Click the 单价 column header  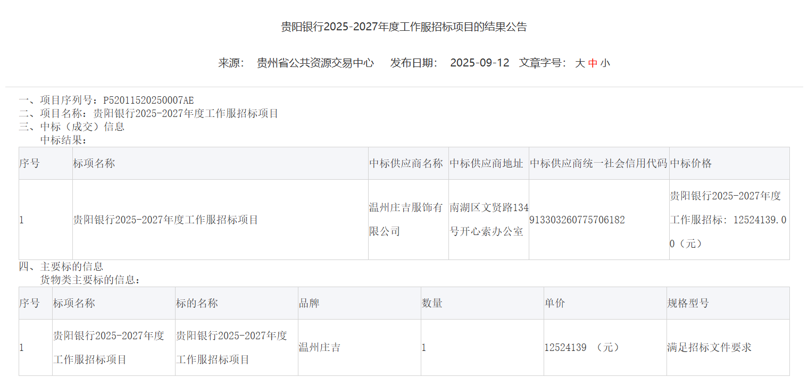pyautogui.click(x=555, y=304)
